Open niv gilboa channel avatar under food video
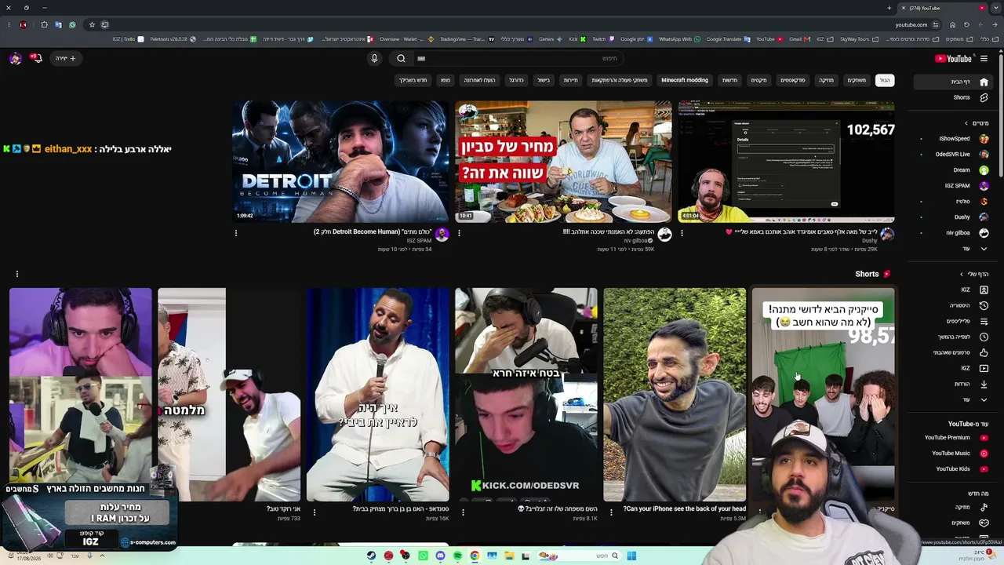Screen dimensions: 1004x565 pyautogui.click(x=664, y=235)
